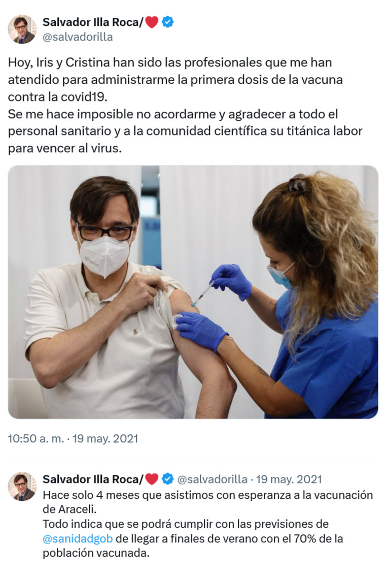Image resolution: width=387 pixels, height=579 pixels.
Task: Click the verified badge on the reply tweet
Action: (168, 479)
